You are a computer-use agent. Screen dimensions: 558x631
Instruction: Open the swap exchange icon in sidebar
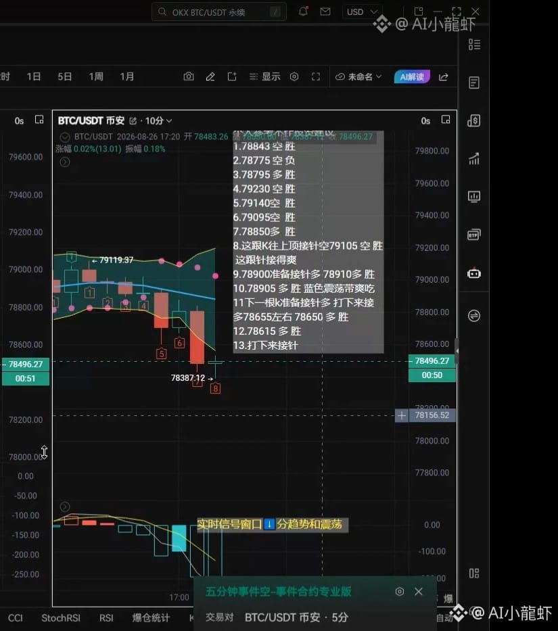[x=474, y=316]
